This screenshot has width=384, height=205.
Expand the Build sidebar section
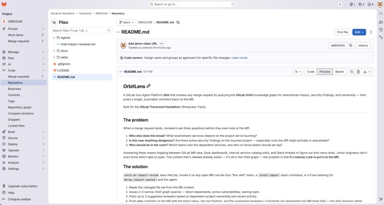(23, 132)
